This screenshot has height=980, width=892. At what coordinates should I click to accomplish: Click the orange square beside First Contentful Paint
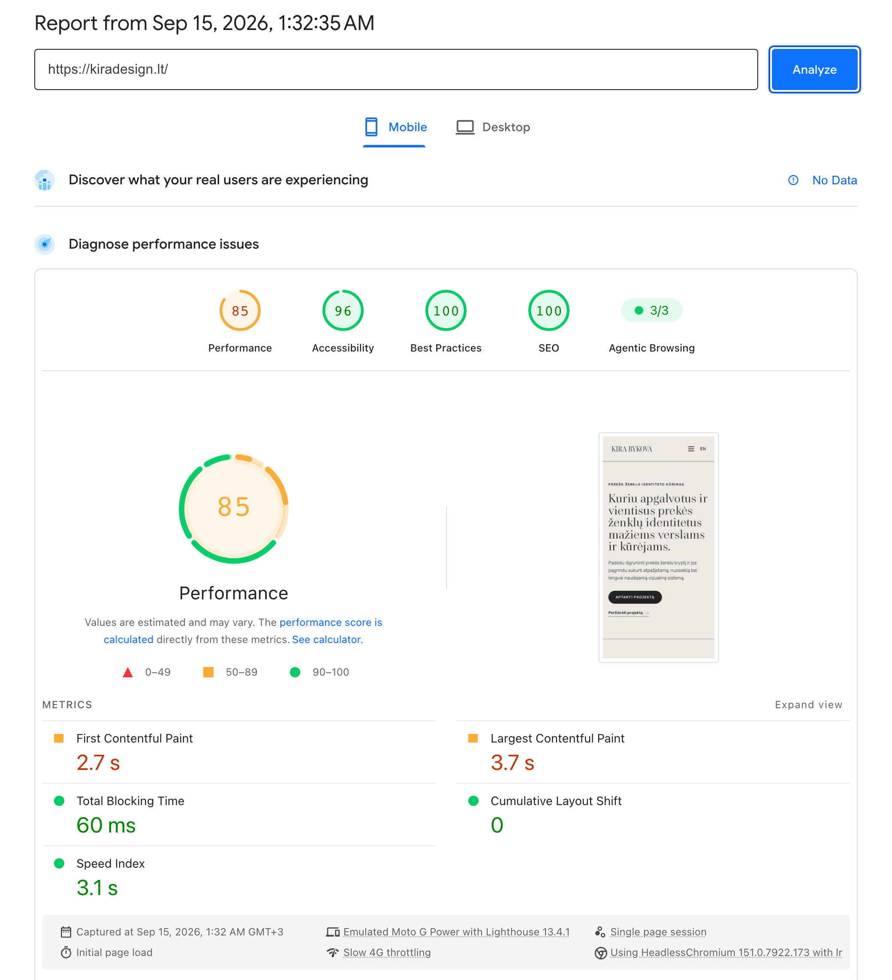(59, 738)
